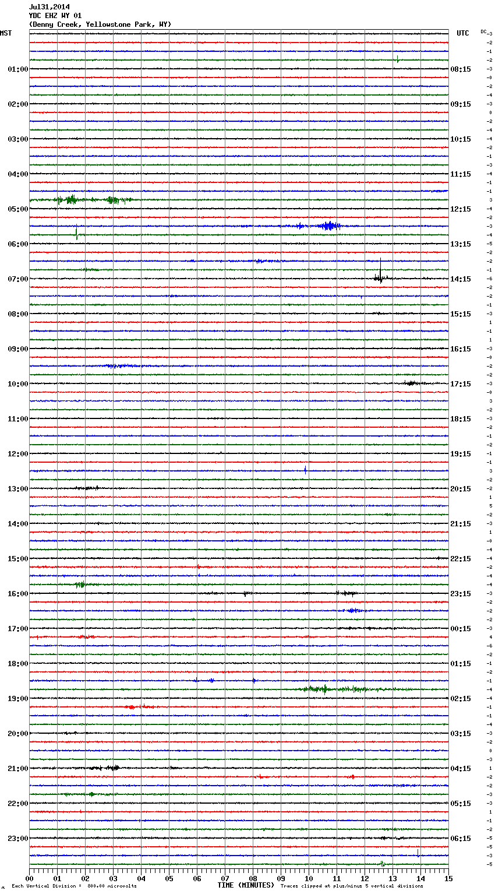Select the 11:00 MST time label

[x=18, y=419]
